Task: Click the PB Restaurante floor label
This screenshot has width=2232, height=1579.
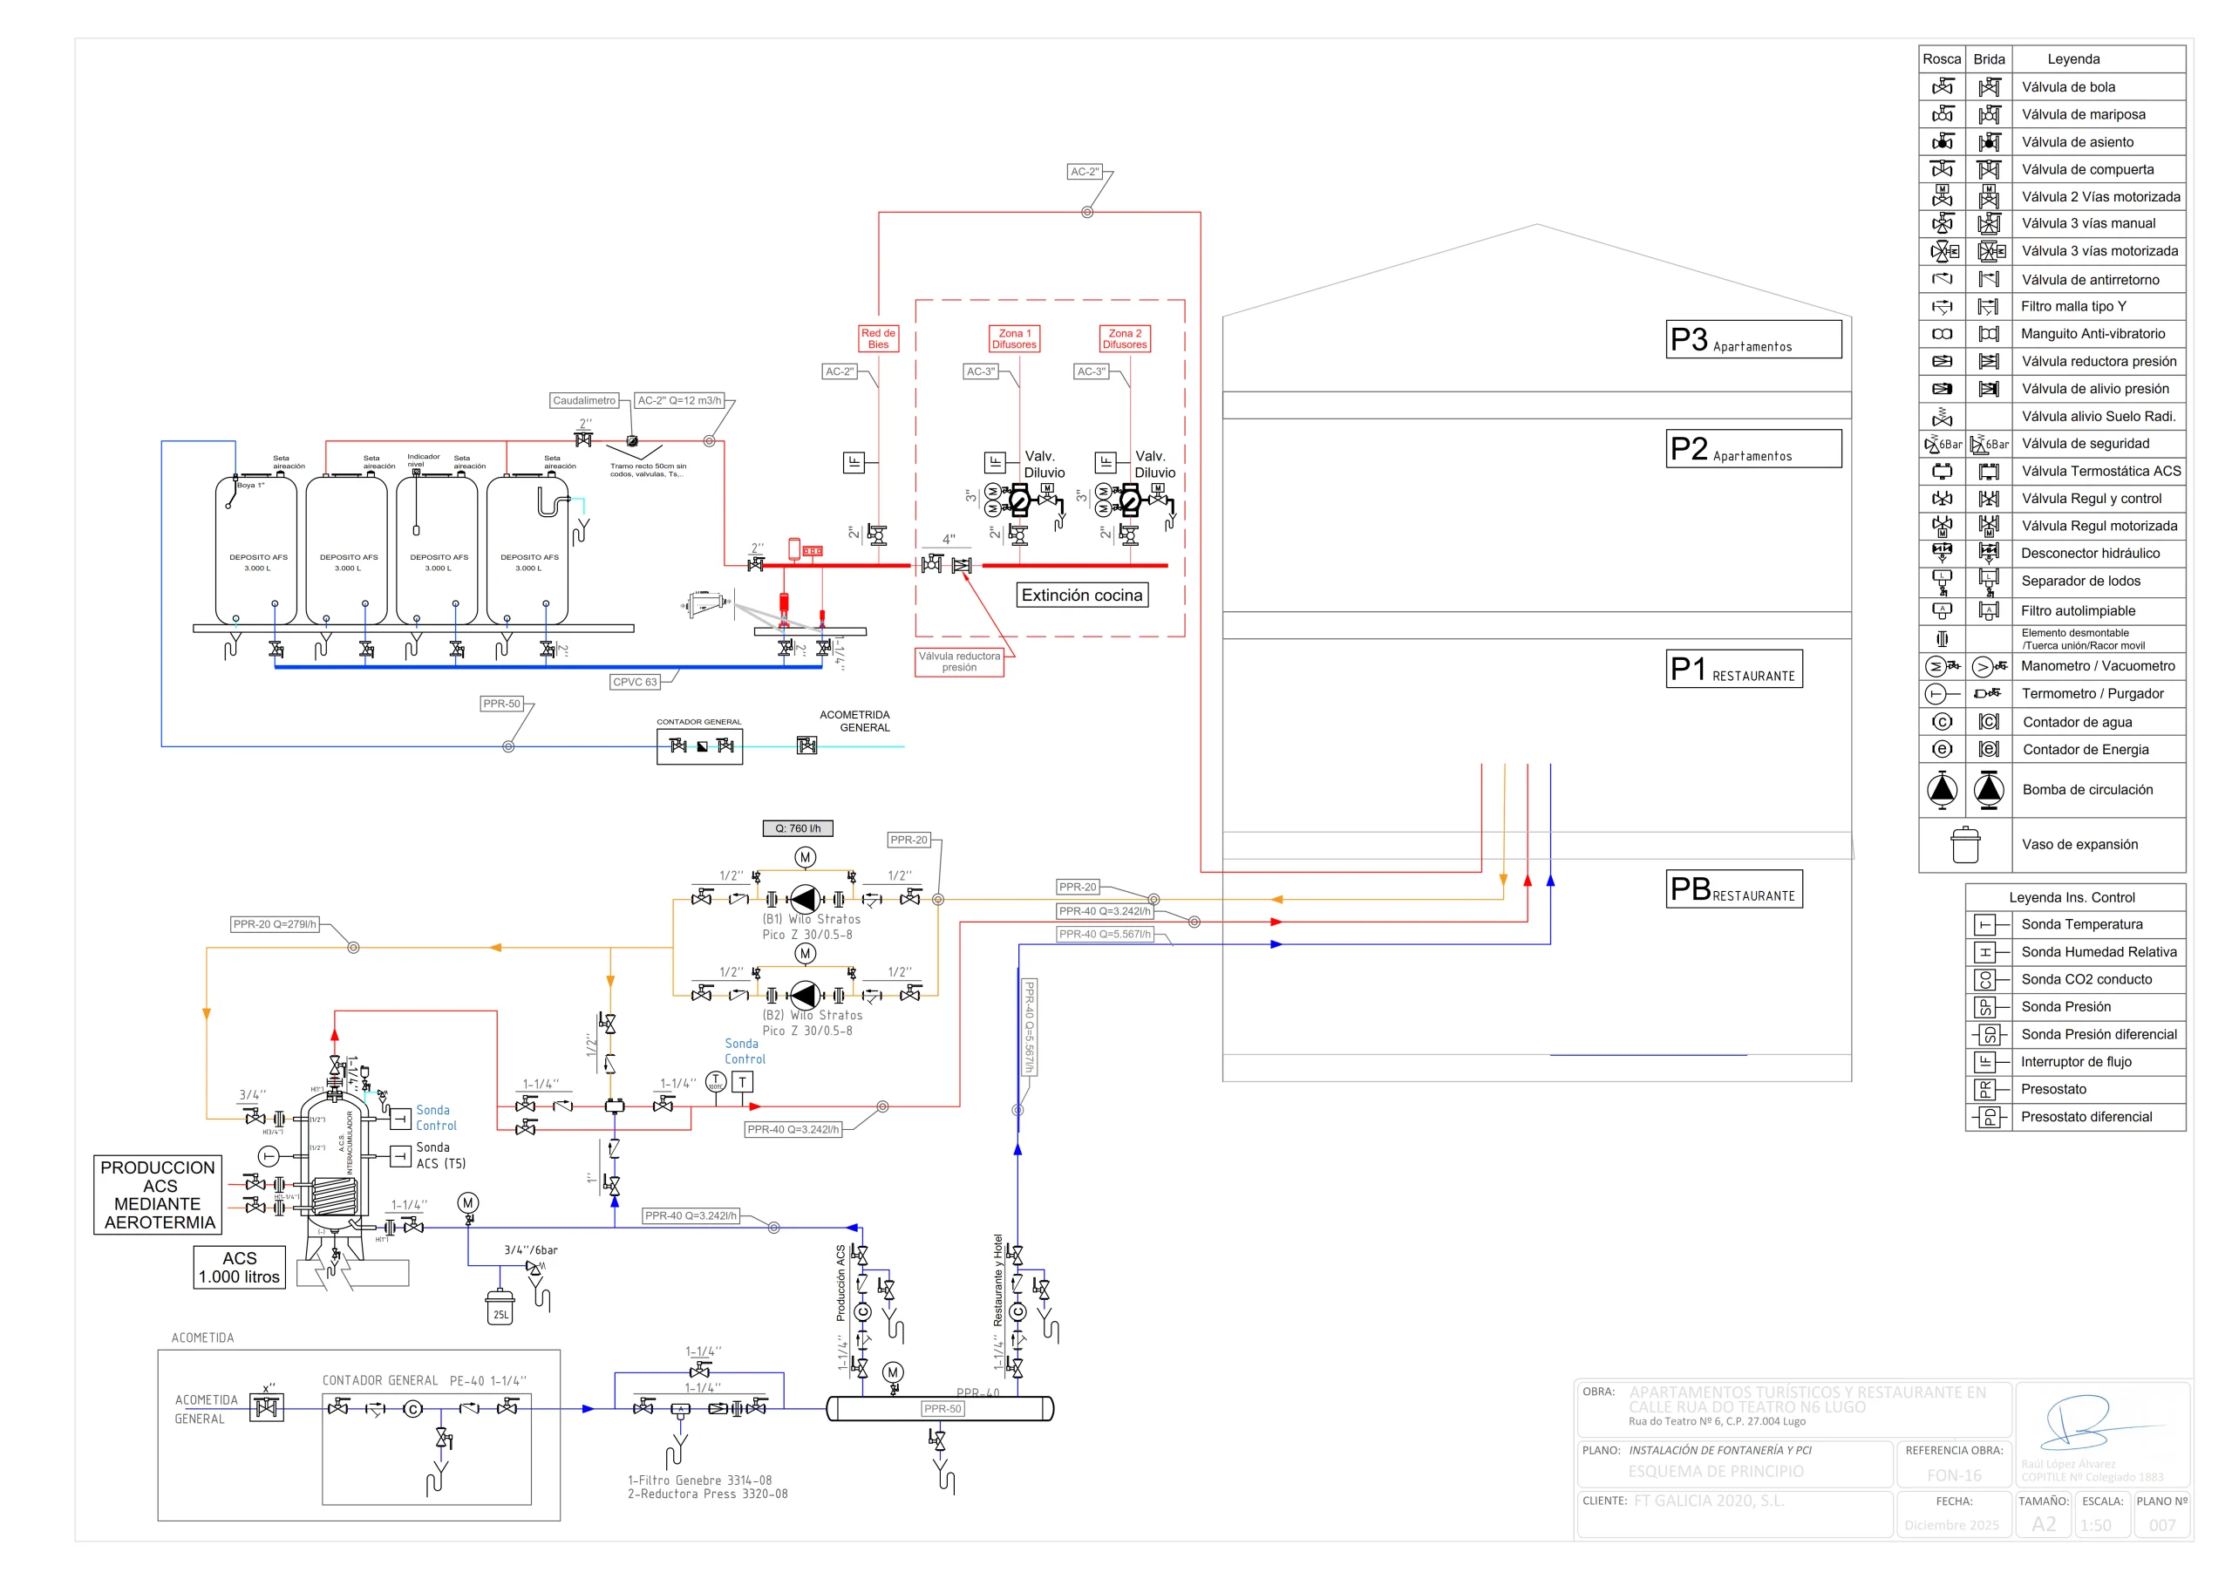Action: [x=1733, y=888]
